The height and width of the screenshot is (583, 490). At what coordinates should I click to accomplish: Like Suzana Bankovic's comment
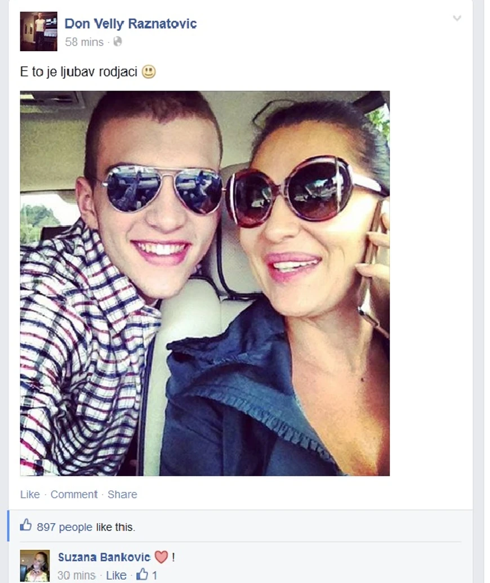coord(116,575)
